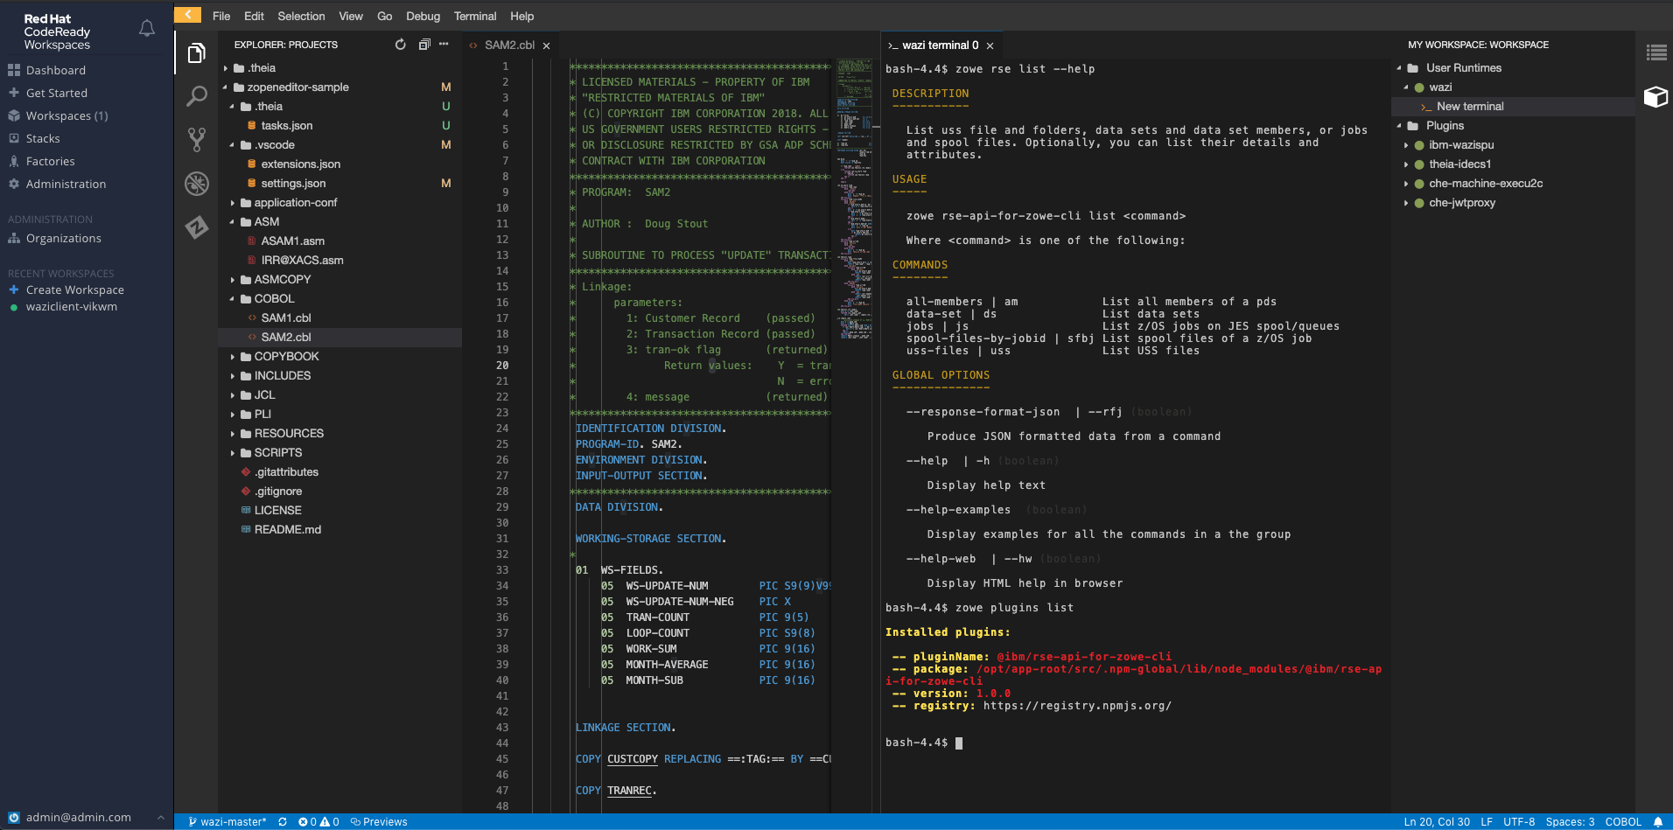
Task: Open the Search view icon
Action: (x=197, y=96)
